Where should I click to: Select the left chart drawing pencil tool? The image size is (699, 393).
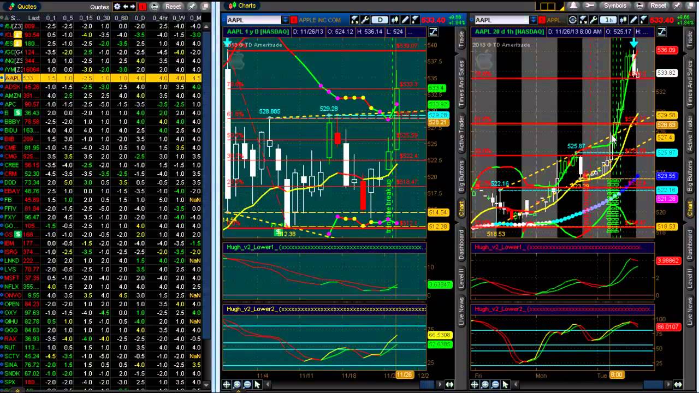pyautogui.click(x=406, y=20)
